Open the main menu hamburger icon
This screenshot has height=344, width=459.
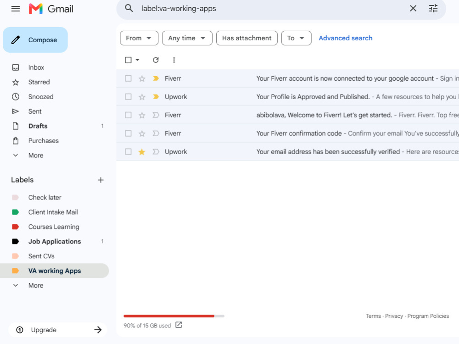[x=16, y=9]
